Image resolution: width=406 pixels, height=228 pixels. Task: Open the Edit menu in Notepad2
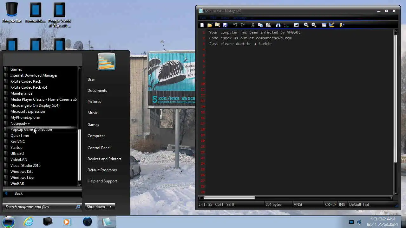(x=213, y=18)
